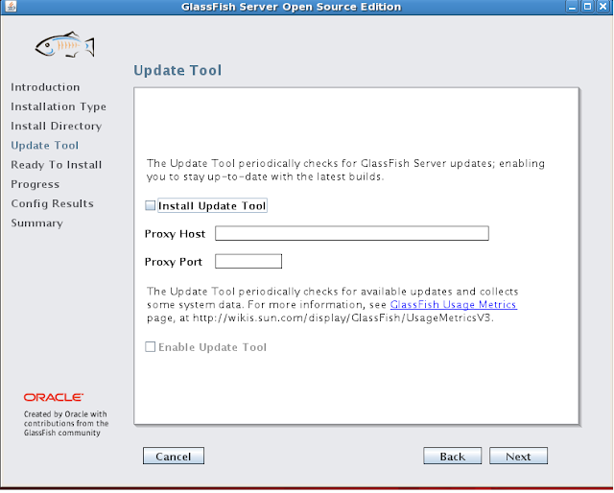This screenshot has width=614, height=493.
Task: Tick the Enable Update Tool checkbox
Action: pyautogui.click(x=151, y=347)
